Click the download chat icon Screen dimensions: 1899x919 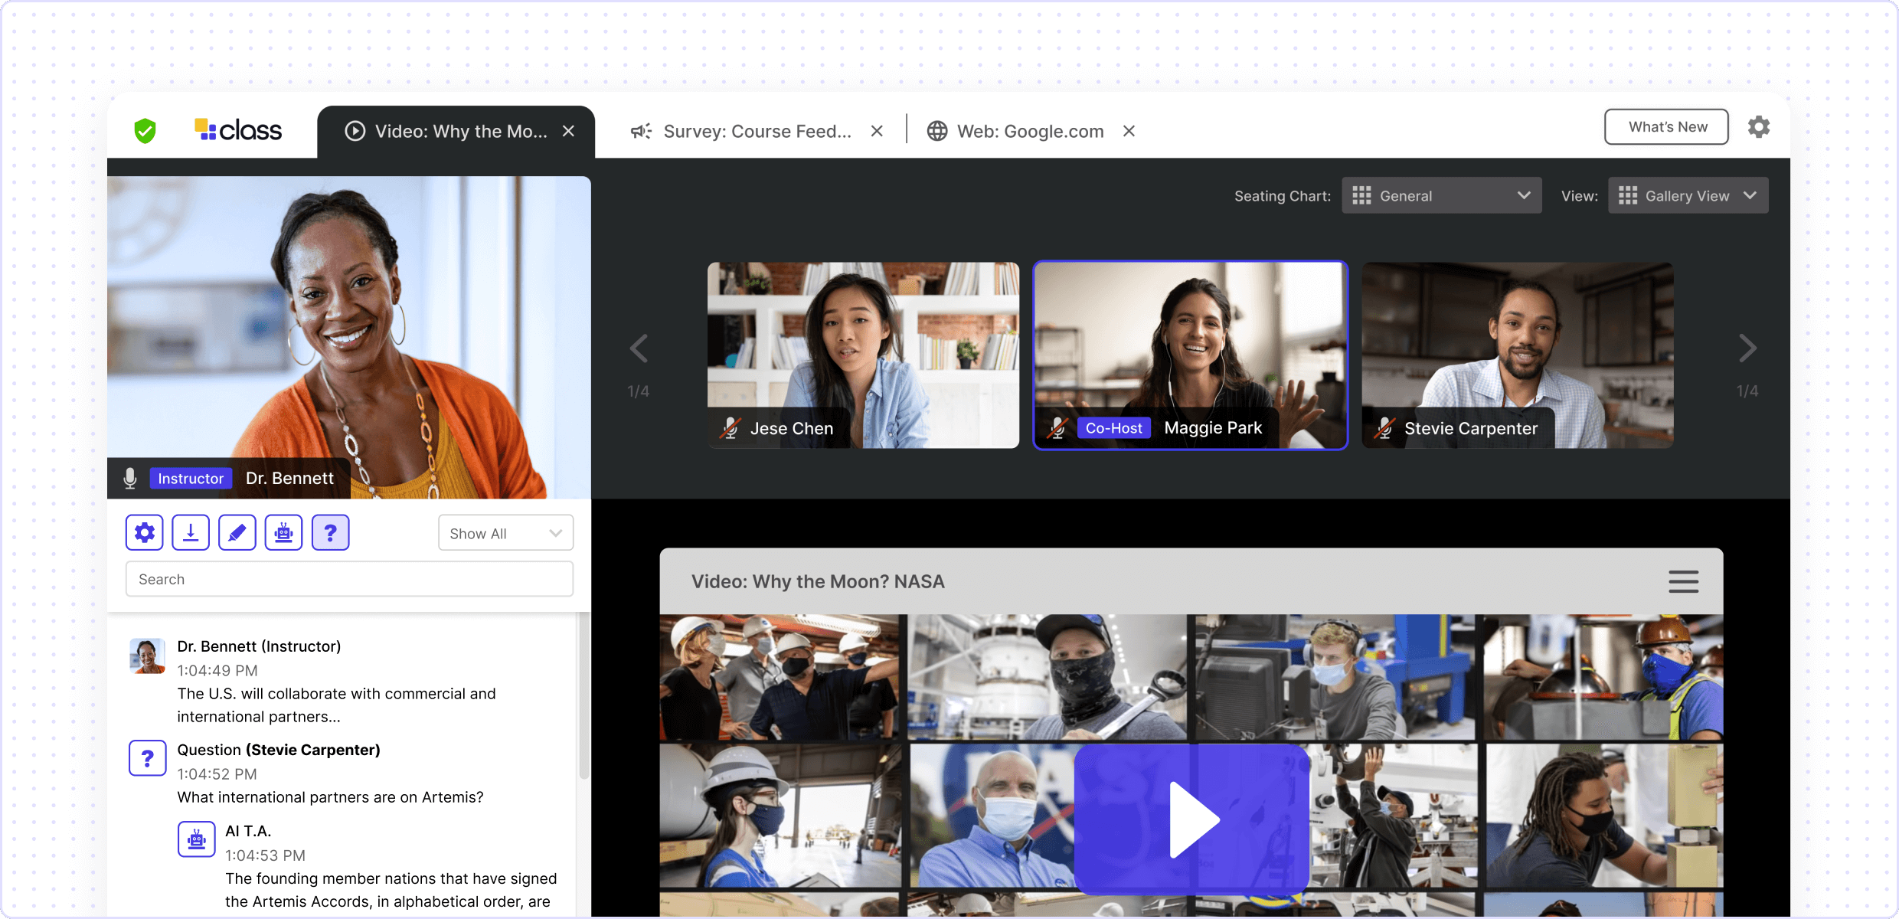(191, 532)
